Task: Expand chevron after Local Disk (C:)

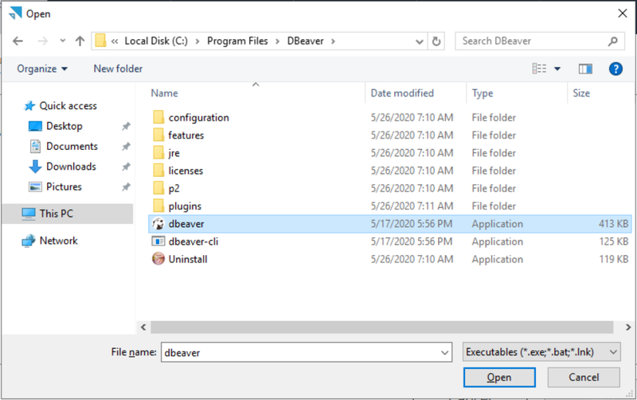Action: [197, 41]
